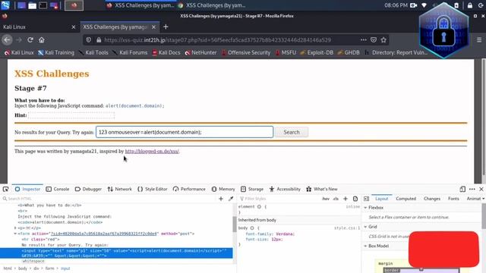This screenshot has width=486, height=273.
Task: Click the site lock icon in URL bar
Action: click(99, 40)
